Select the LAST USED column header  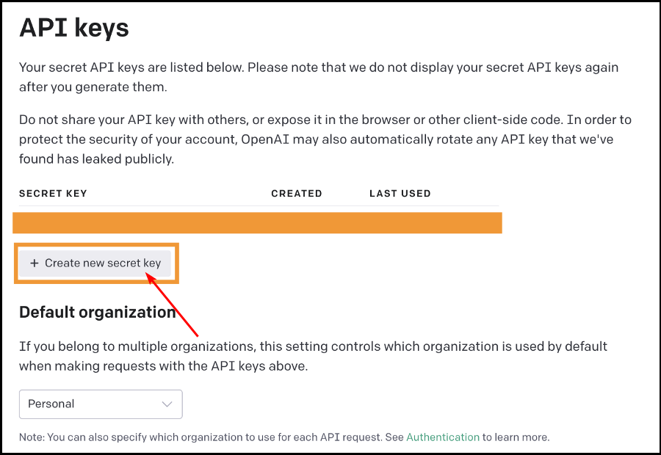click(400, 194)
